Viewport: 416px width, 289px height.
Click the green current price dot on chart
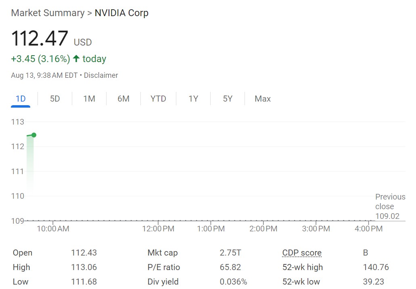34,135
